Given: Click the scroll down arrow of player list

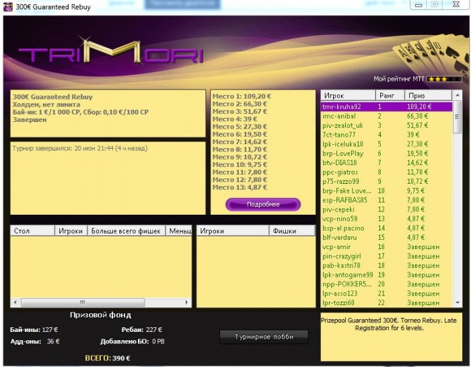Looking at the screenshot, I should 457,302.
